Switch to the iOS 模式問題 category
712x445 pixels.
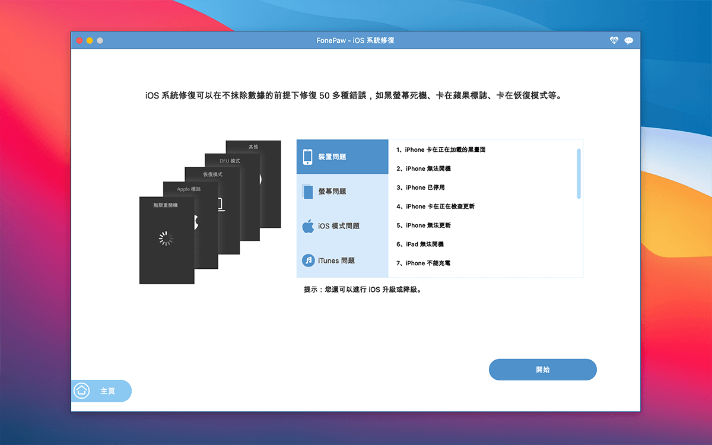(x=342, y=226)
